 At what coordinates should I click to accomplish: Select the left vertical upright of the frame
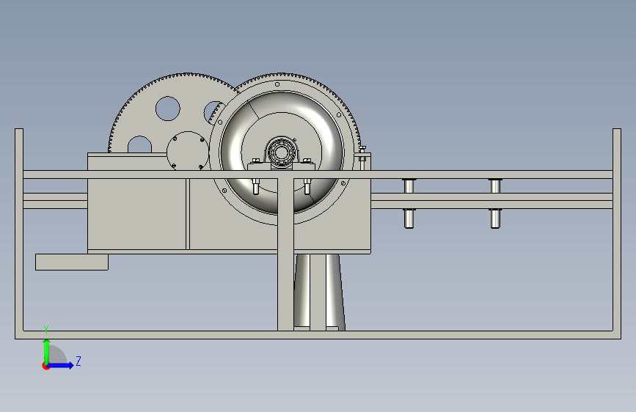click(19, 233)
